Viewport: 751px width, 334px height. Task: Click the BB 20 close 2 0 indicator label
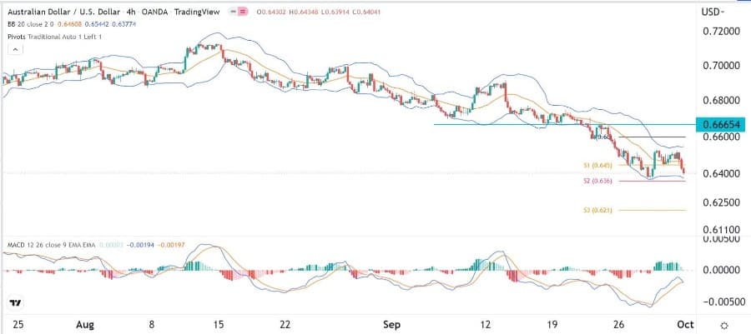(x=30, y=23)
